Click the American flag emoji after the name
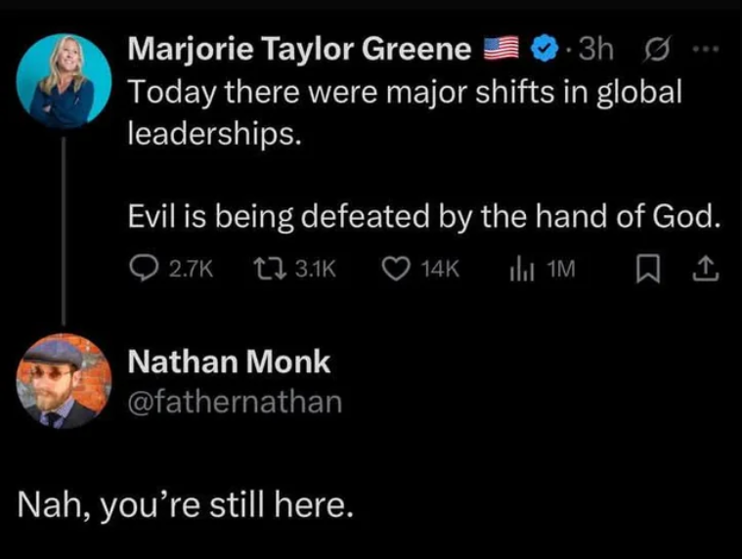This screenshot has height=559, width=742. 502,47
